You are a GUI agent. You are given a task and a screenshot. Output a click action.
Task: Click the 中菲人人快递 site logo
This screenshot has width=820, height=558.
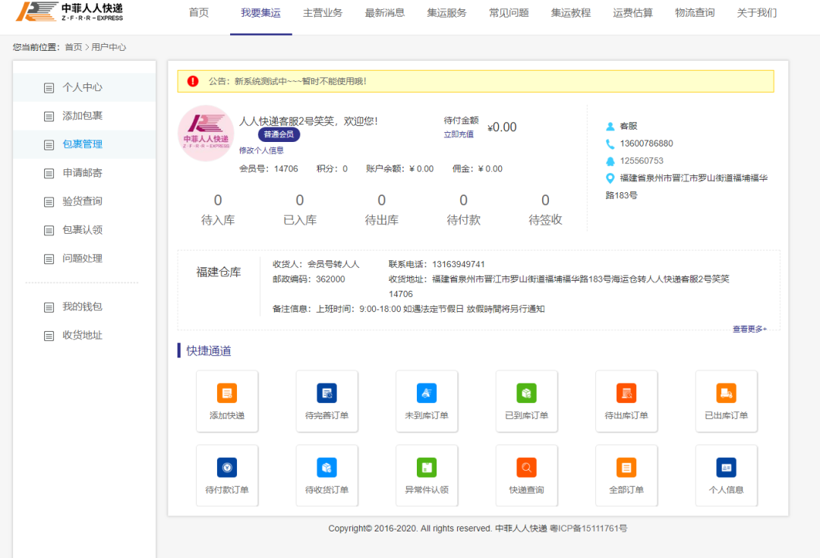coord(69,11)
